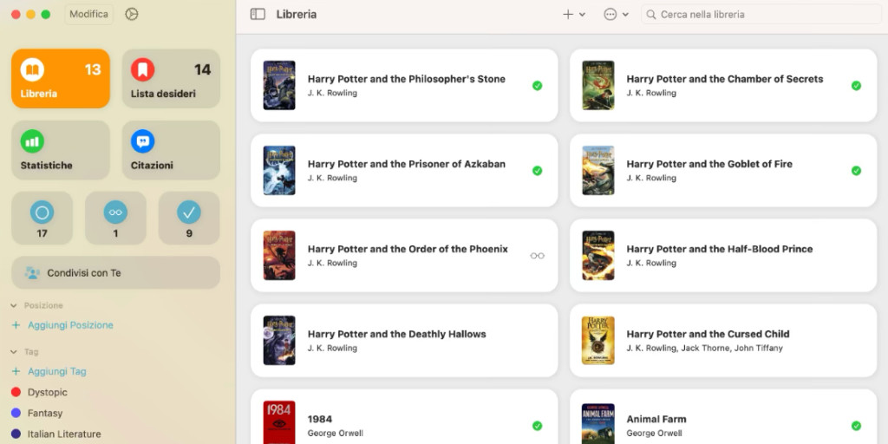The width and height of the screenshot is (888, 444).
Task: Open the Libreria section tile
Action: 61,78
